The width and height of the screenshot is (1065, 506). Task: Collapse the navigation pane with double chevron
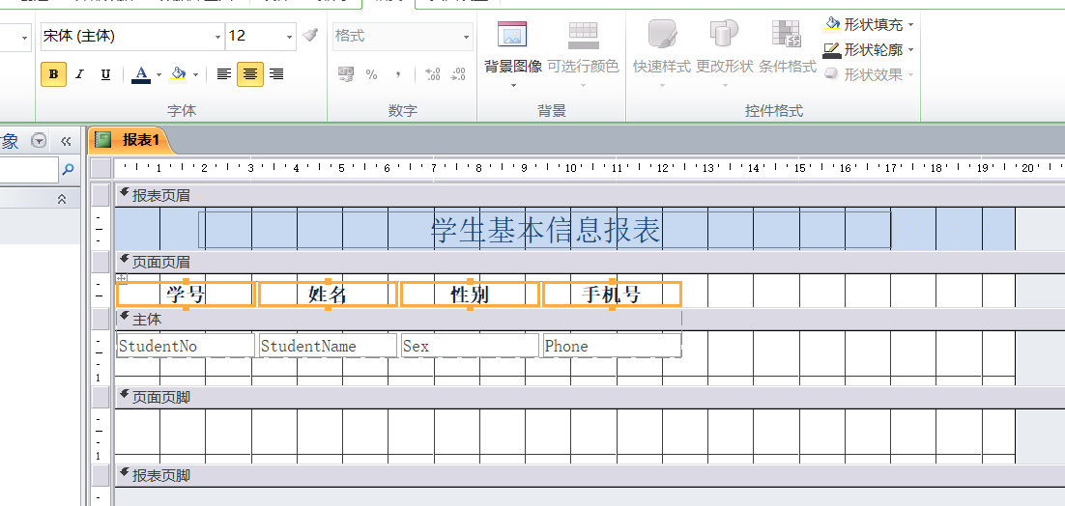click(66, 141)
